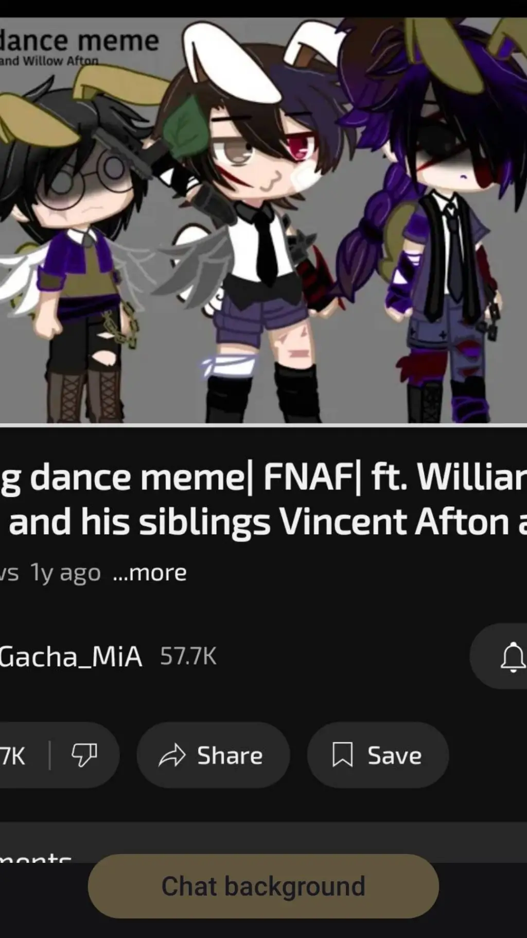Open the comments section header
This screenshot has width=527, height=938.
[x=36, y=857]
